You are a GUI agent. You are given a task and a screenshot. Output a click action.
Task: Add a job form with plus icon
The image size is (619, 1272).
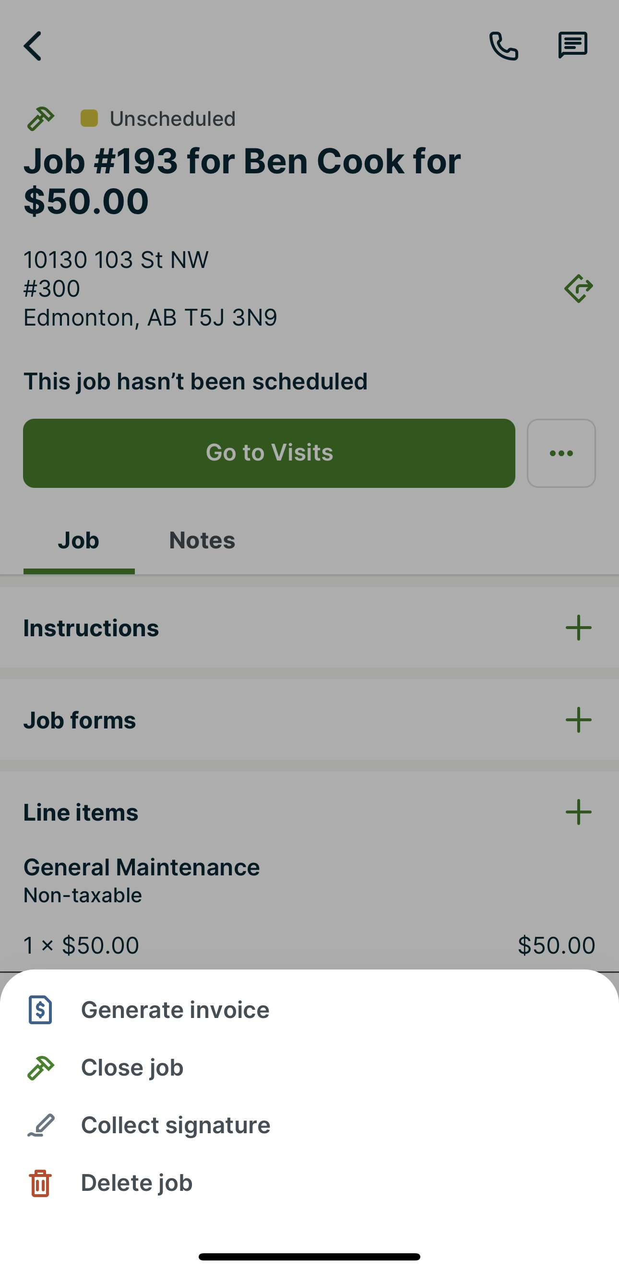coord(579,720)
